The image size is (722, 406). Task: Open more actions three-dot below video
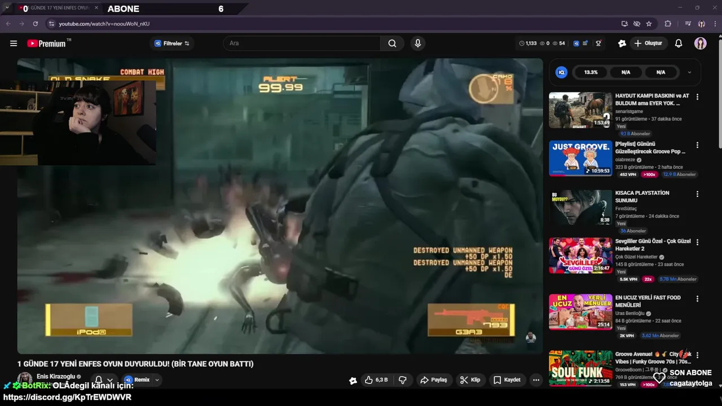(536, 380)
